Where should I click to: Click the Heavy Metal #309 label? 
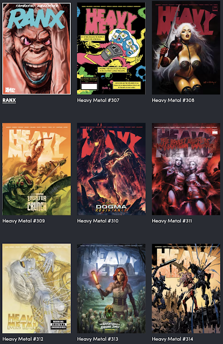(24, 221)
